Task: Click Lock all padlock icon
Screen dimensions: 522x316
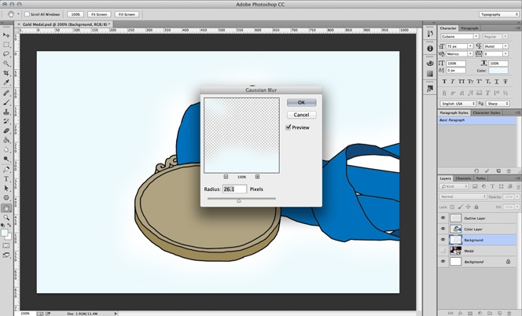Action: tap(476, 207)
